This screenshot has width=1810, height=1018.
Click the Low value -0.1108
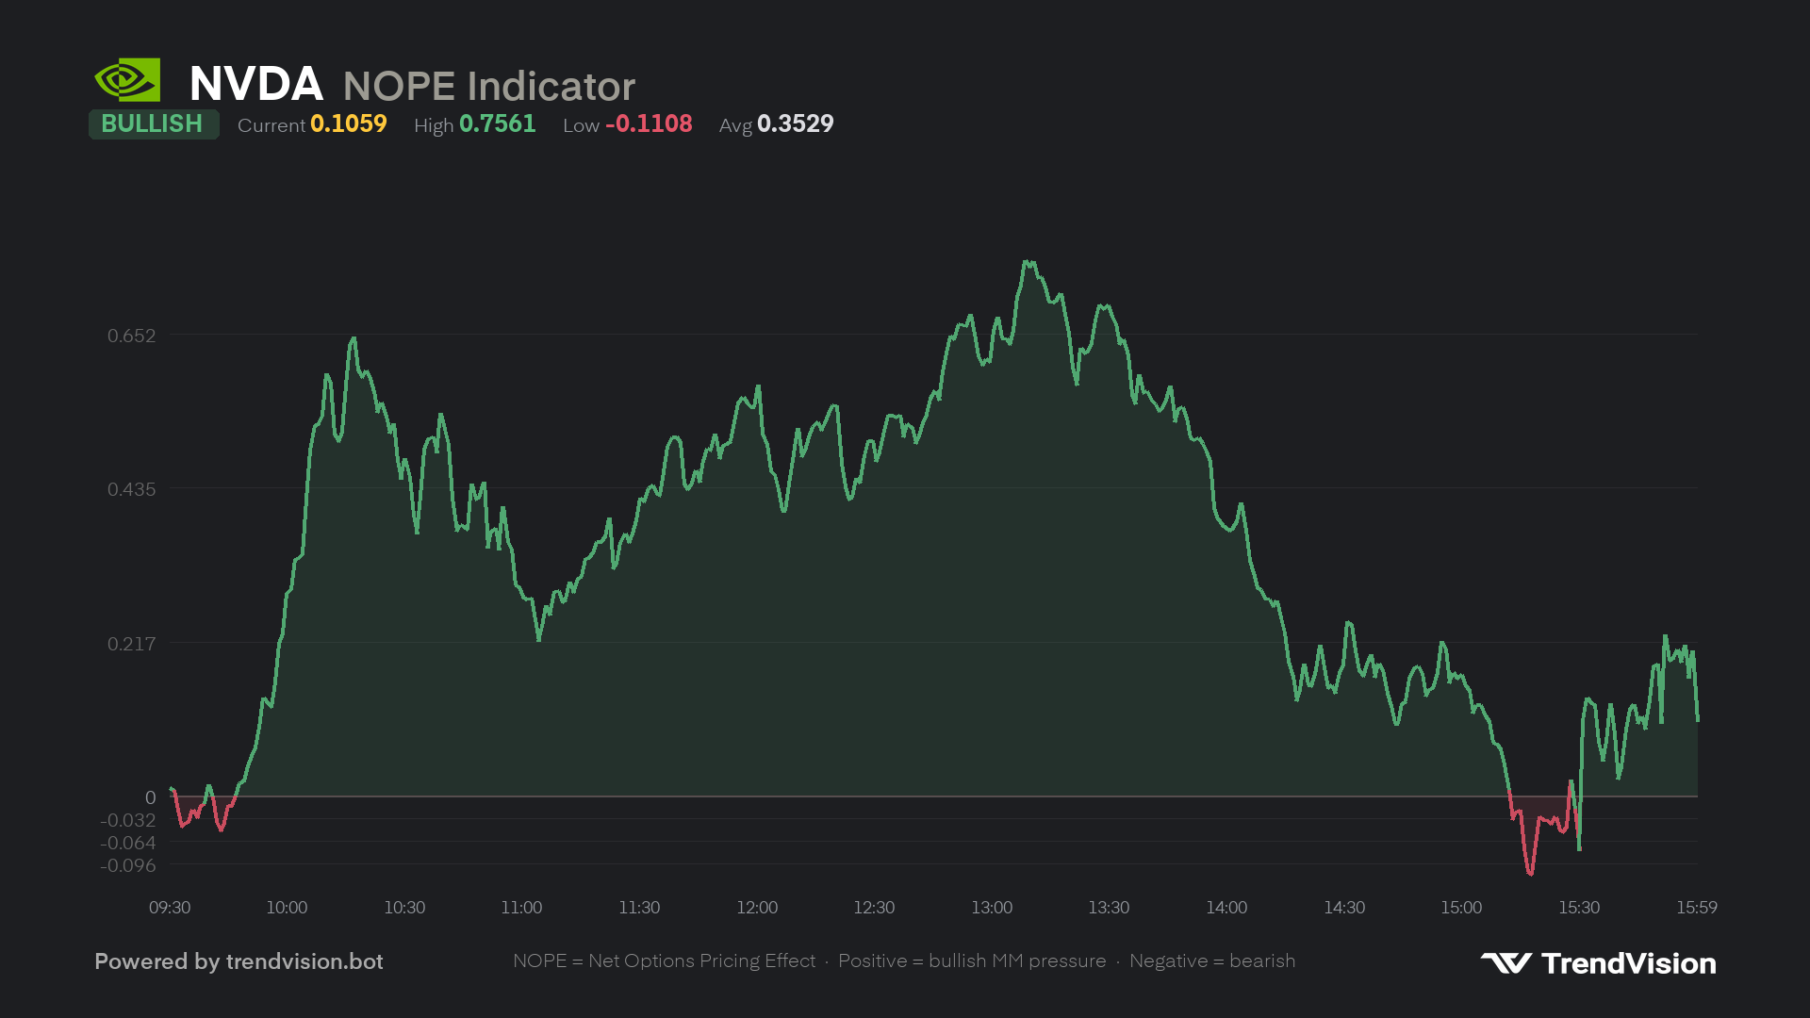point(649,124)
